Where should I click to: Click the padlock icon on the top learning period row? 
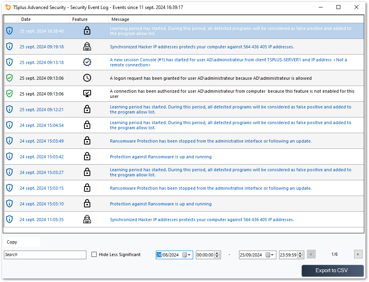[87, 31]
